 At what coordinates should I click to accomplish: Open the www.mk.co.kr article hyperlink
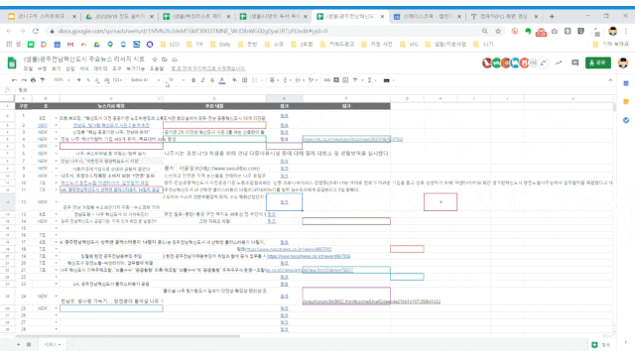tap(353, 139)
